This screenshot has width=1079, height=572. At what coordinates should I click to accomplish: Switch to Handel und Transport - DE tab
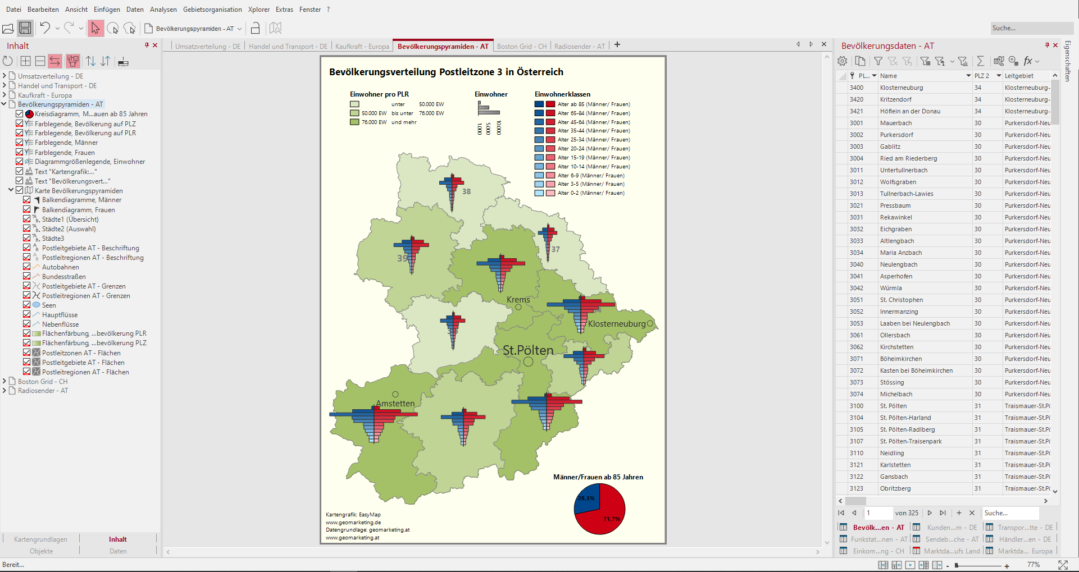pos(288,47)
